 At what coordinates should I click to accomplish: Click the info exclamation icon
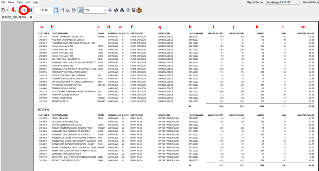pyautogui.click(x=128, y=10)
